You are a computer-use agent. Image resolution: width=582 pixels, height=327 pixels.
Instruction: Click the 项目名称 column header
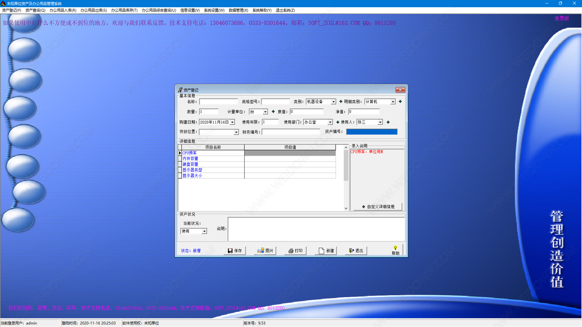tap(213, 147)
